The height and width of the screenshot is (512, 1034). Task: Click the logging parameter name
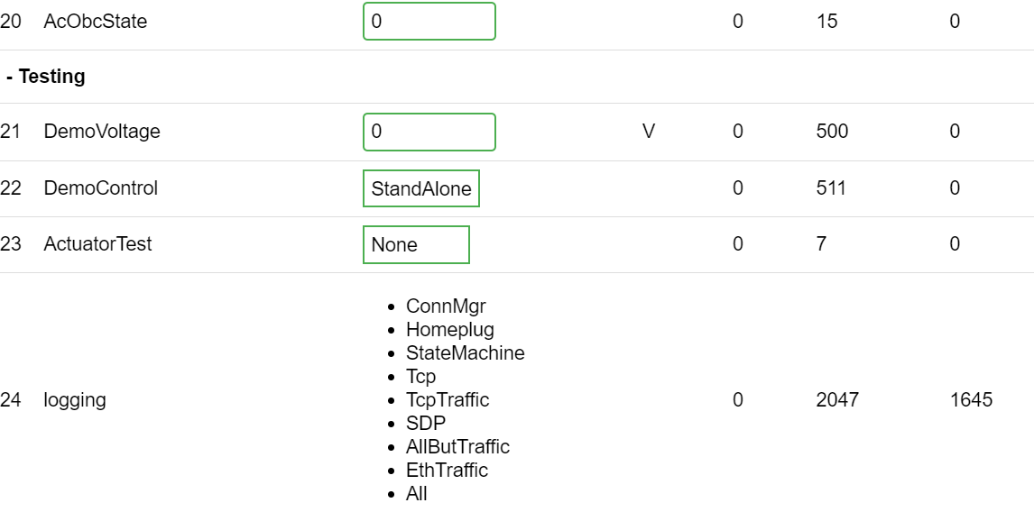[75, 400]
